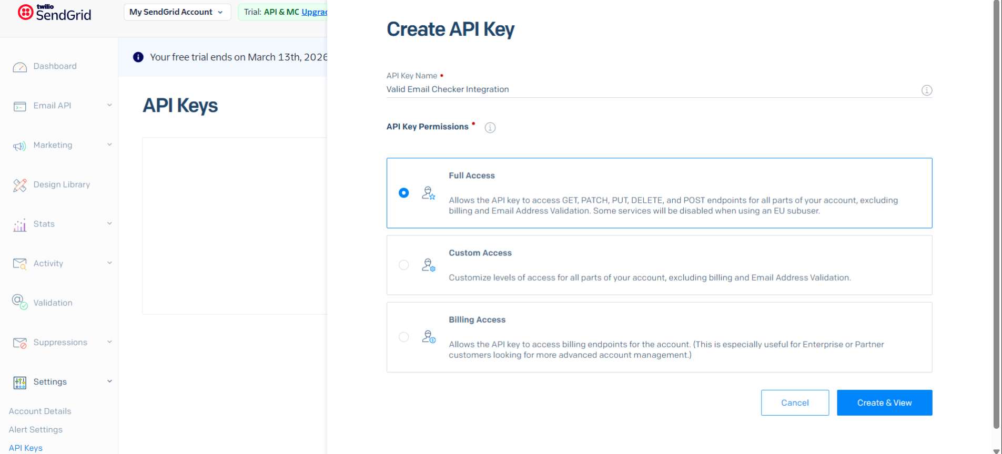Click the Full Access user star icon

click(x=429, y=193)
